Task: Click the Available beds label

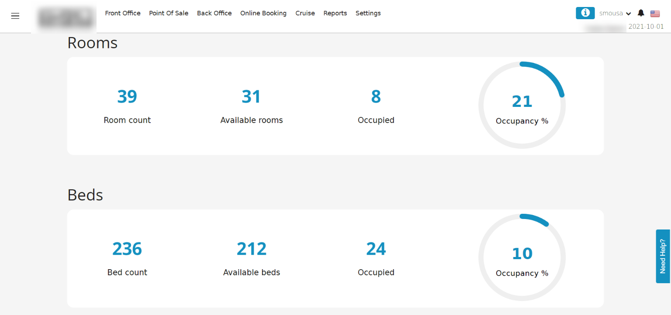Action: pyautogui.click(x=252, y=272)
